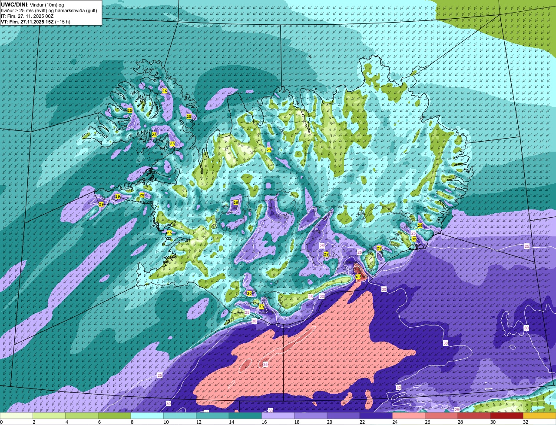Select the light yellow-green 2–4 m/s swatch
The height and width of the screenshot is (425, 556).
[49, 416]
